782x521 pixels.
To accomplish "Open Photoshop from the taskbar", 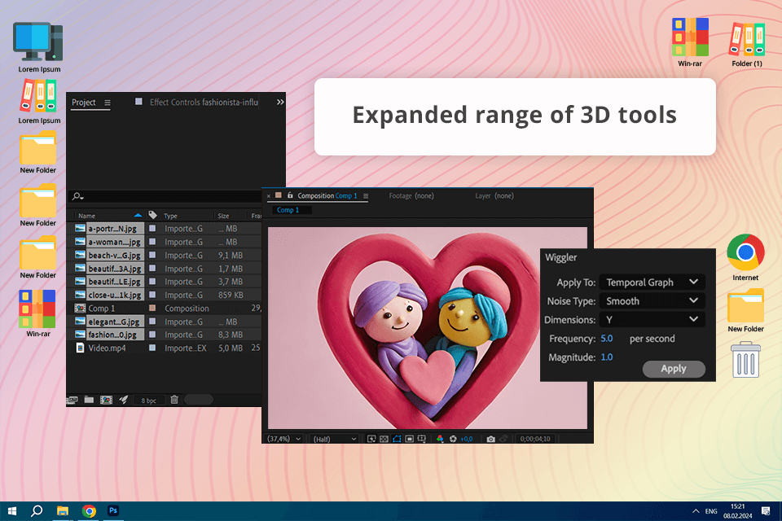I will point(113,510).
